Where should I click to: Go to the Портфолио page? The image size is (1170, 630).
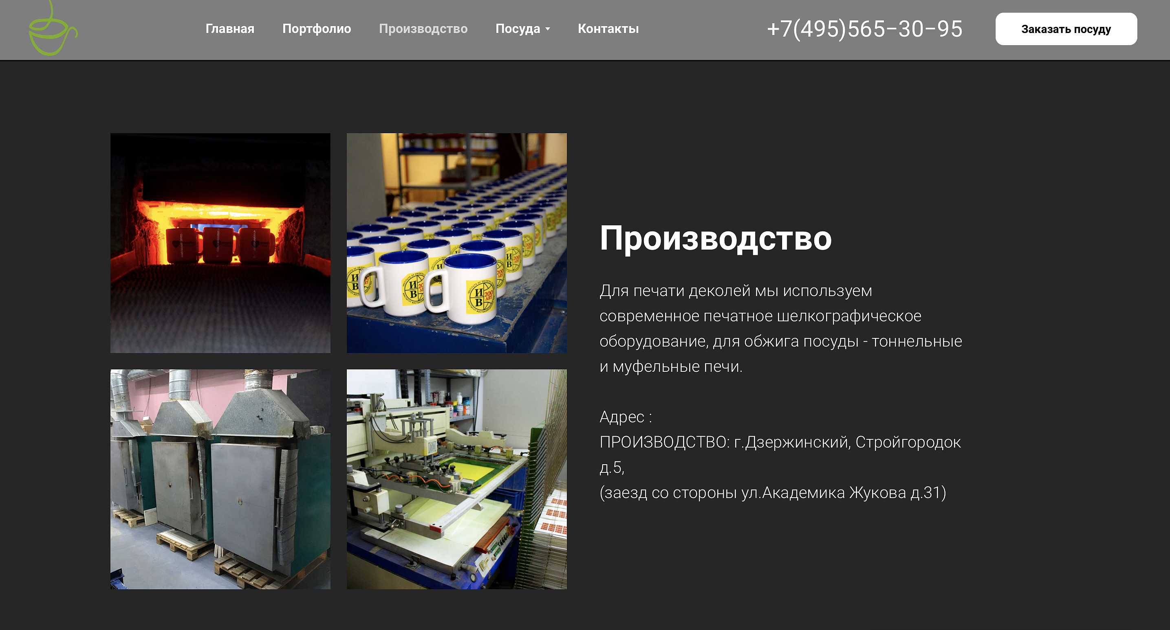pos(317,29)
